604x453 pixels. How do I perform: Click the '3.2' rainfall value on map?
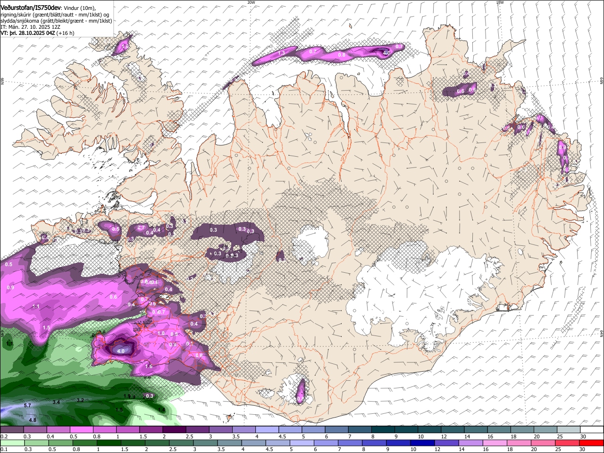coord(80,400)
